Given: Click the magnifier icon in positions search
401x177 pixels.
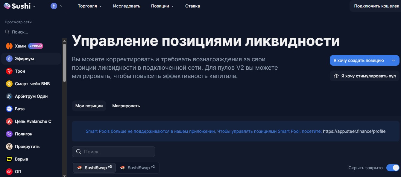Looking at the screenshot, I should pos(79,152).
